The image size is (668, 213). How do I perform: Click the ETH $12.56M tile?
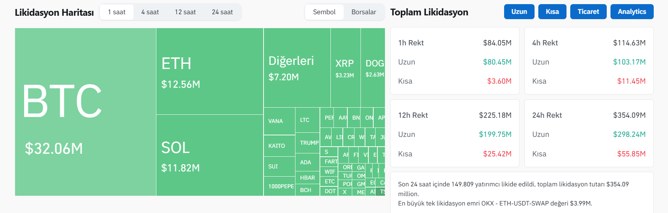209,71
